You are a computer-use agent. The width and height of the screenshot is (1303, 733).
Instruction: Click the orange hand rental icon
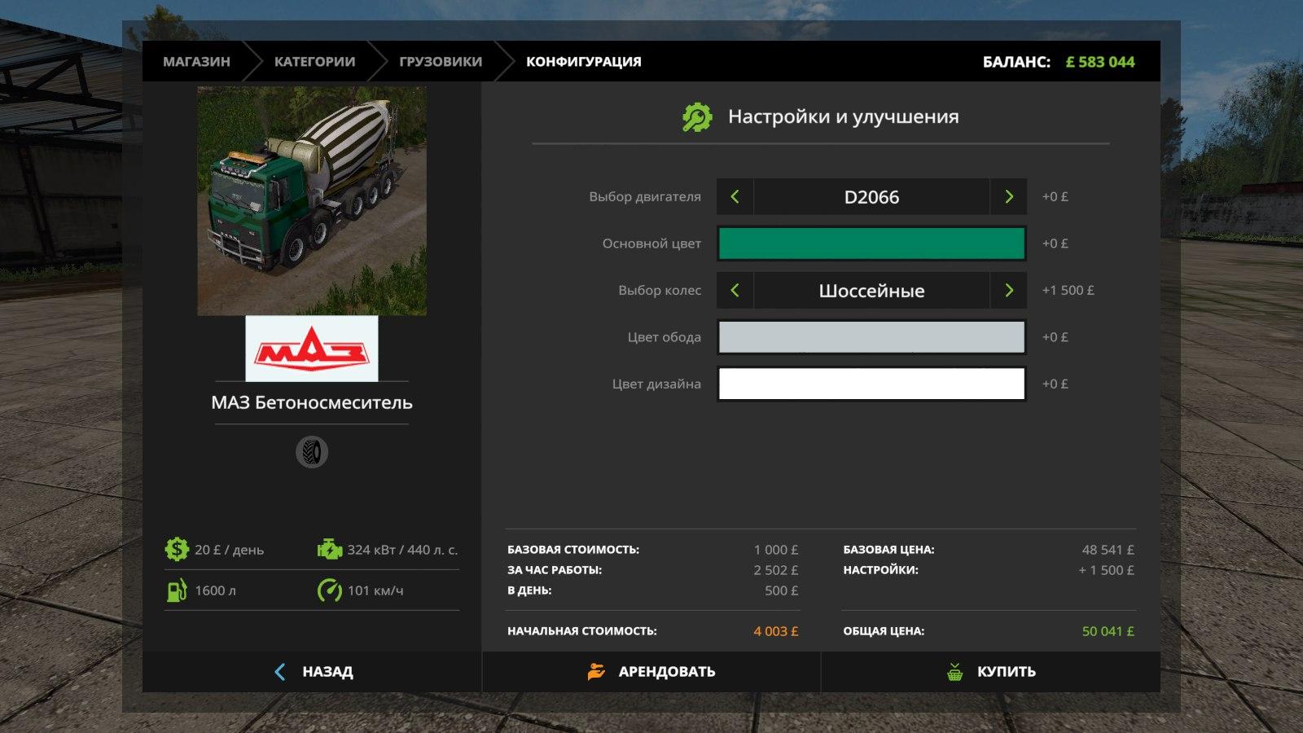click(x=596, y=672)
